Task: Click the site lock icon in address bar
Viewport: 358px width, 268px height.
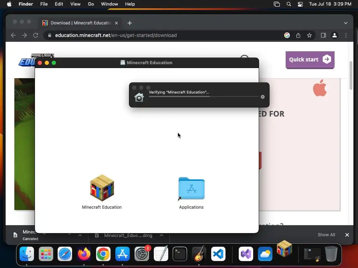Action: tap(50, 35)
